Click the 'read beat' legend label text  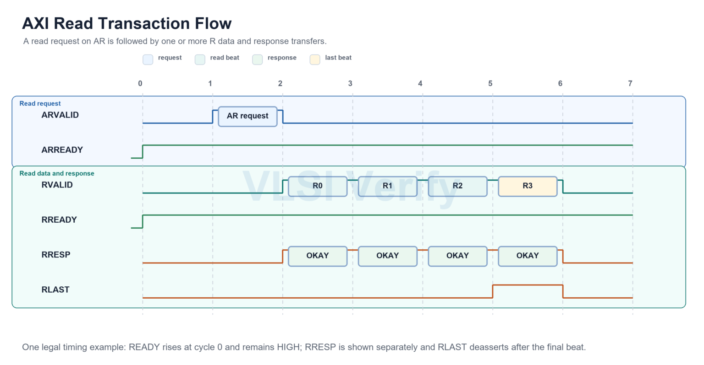225,58
